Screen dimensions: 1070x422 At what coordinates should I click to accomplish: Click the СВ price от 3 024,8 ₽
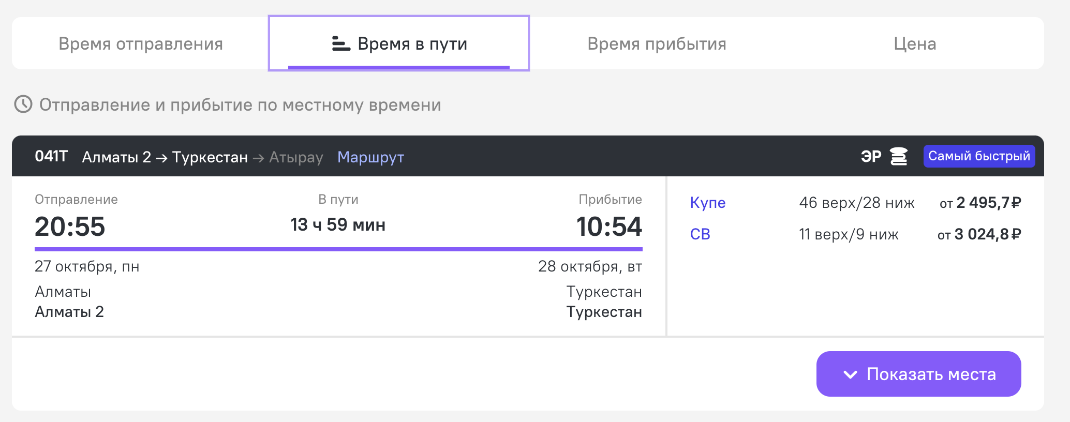point(979,234)
